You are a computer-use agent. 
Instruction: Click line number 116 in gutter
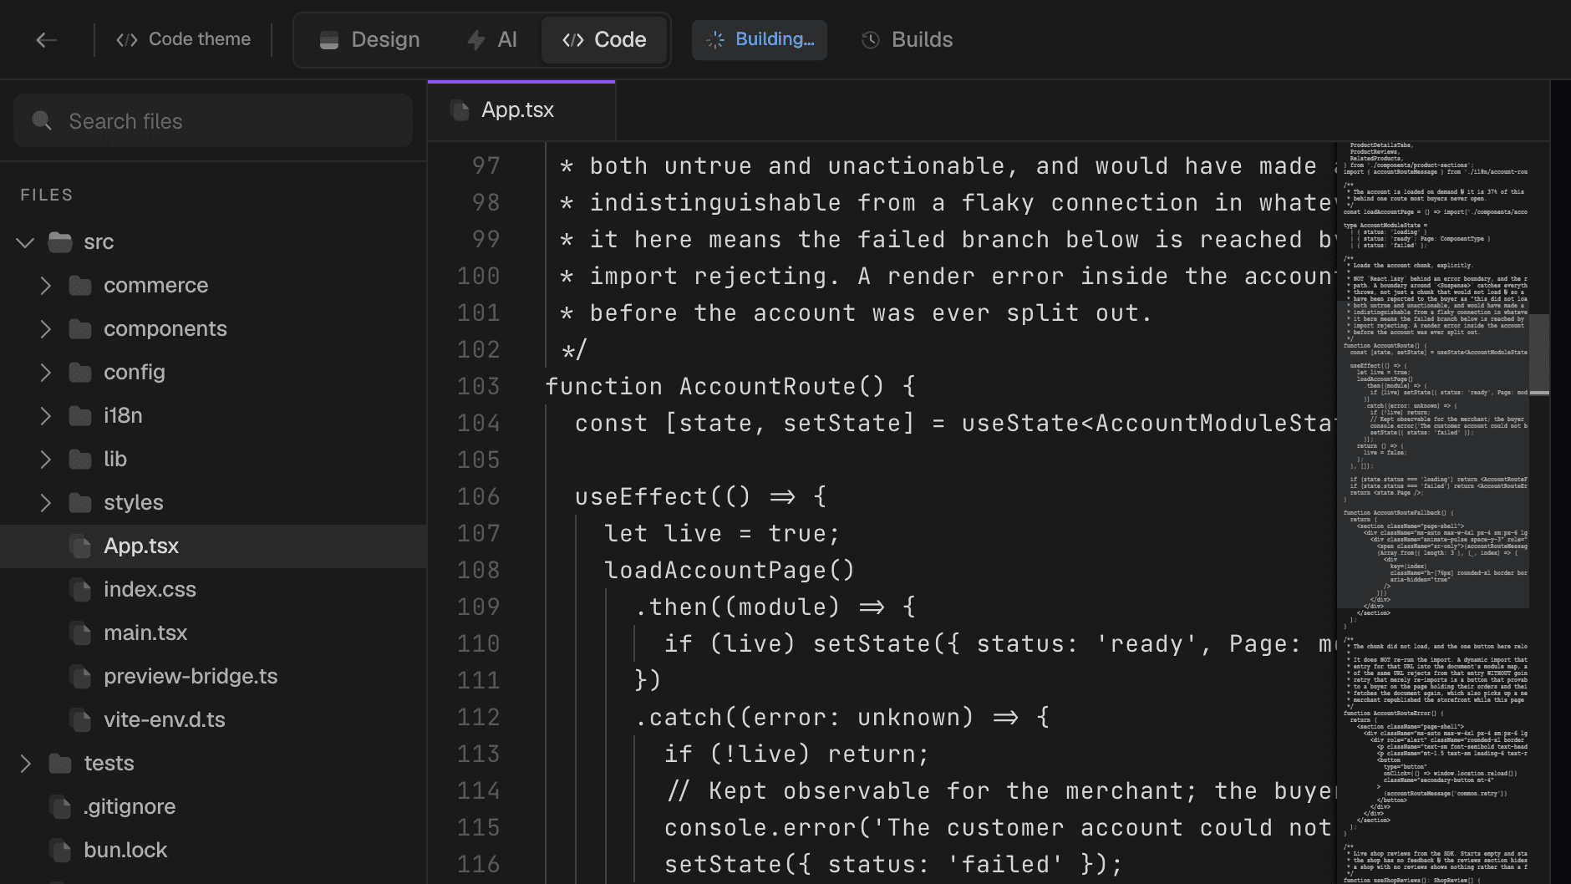[x=479, y=865]
